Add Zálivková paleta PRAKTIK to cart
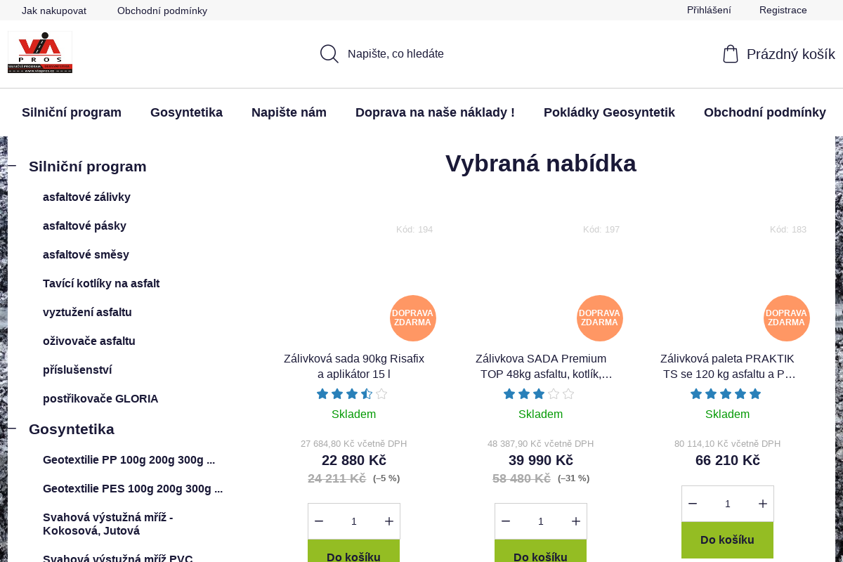The image size is (843, 562). point(727,540)
